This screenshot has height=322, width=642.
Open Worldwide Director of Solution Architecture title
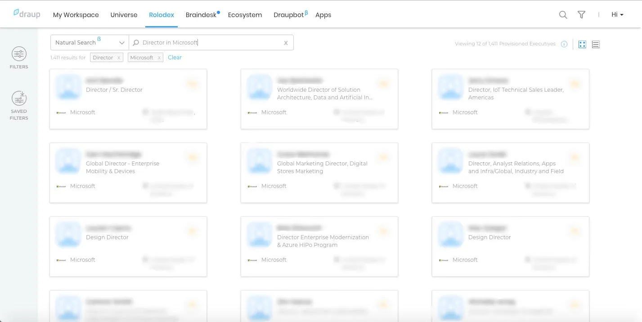click(325, 94)
